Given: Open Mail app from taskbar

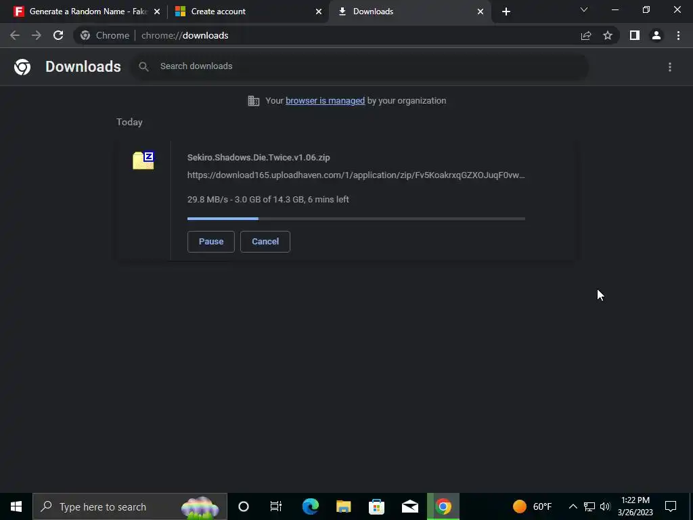Looking at the screenshot, I should tap(409, 506).
